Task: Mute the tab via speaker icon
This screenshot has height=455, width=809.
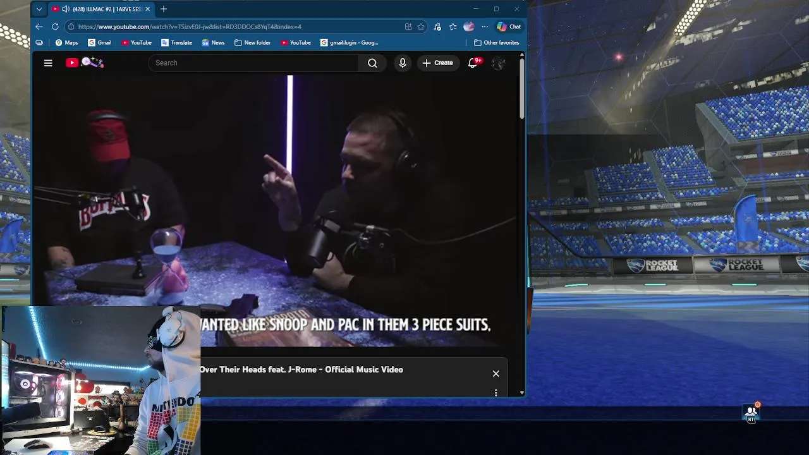Action: [66, 9]
